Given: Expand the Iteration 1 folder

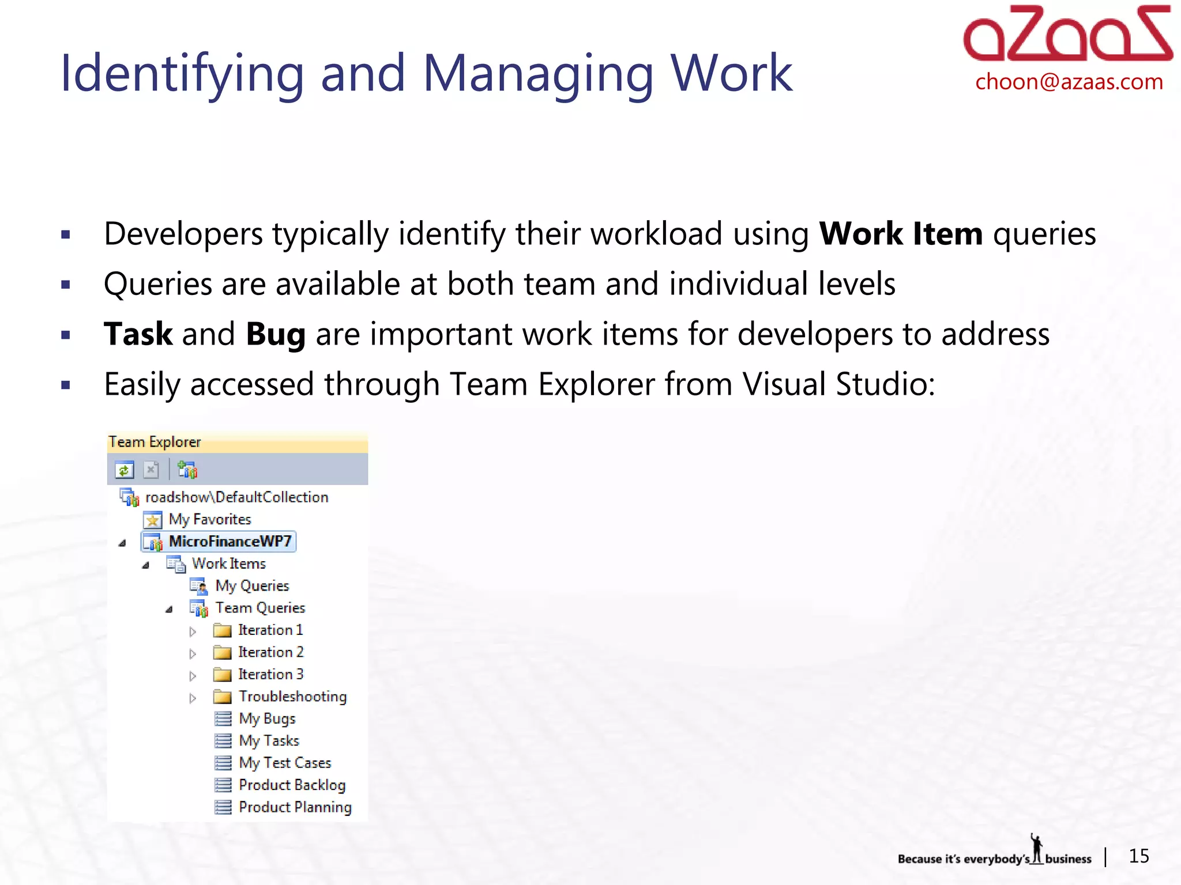Looking at the screenshot, I should coord(193,631).
